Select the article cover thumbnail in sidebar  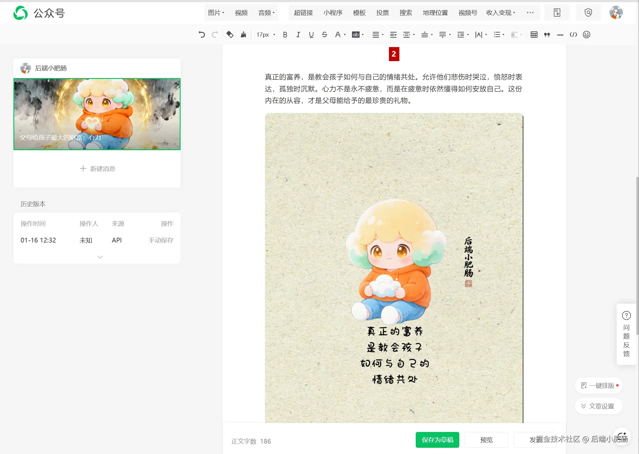(97, 114)
